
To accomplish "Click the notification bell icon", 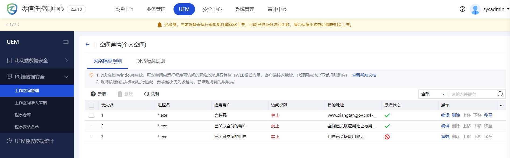I will tap(160, 25).
